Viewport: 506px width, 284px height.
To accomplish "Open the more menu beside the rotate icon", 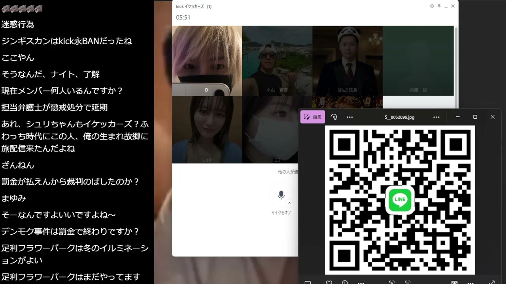I will coord(349,117).
